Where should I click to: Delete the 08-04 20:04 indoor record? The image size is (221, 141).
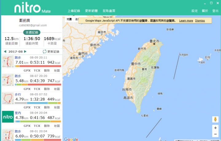47,126
